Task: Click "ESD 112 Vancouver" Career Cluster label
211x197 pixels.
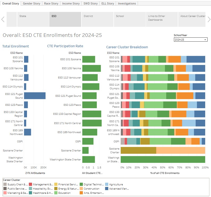Action: [113, 78]
